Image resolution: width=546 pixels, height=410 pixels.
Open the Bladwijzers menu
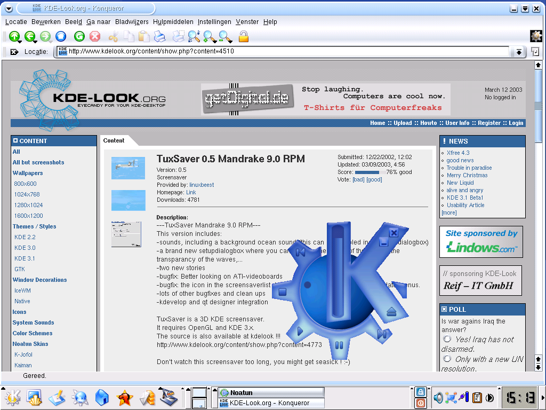point(132,21)
